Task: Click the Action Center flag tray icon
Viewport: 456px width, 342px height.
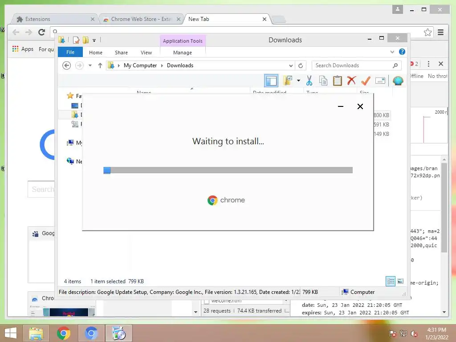Action: click(x=393, y=333)
